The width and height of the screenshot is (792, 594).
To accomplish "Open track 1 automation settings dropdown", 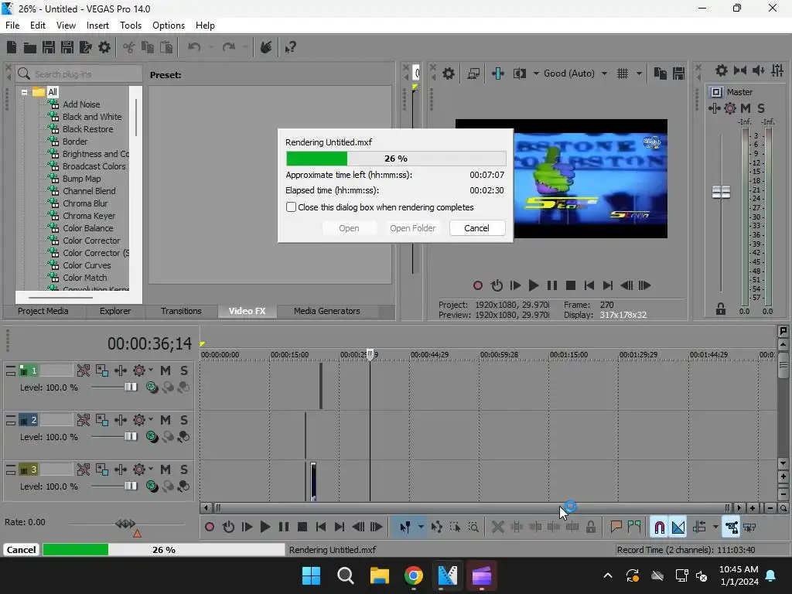I will click(x=151, y=370).
